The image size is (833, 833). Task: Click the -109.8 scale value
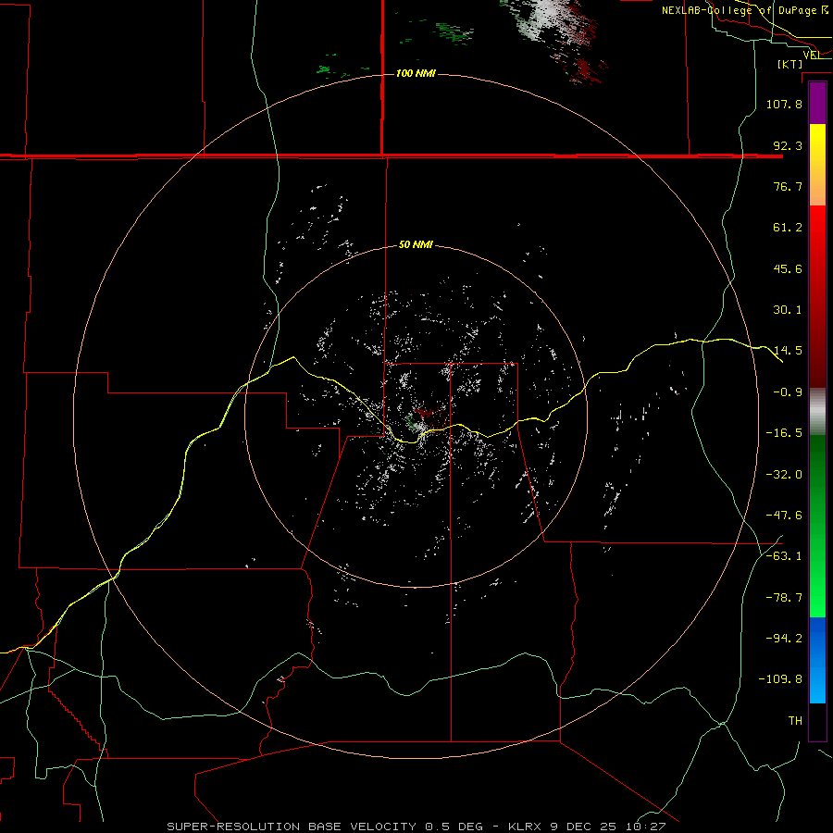pyautogui.click(x=780, y=679)
